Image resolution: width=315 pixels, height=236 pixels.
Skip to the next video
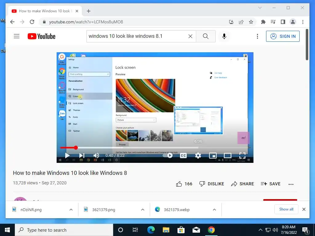pyautogui.click(x=82, y=155)
